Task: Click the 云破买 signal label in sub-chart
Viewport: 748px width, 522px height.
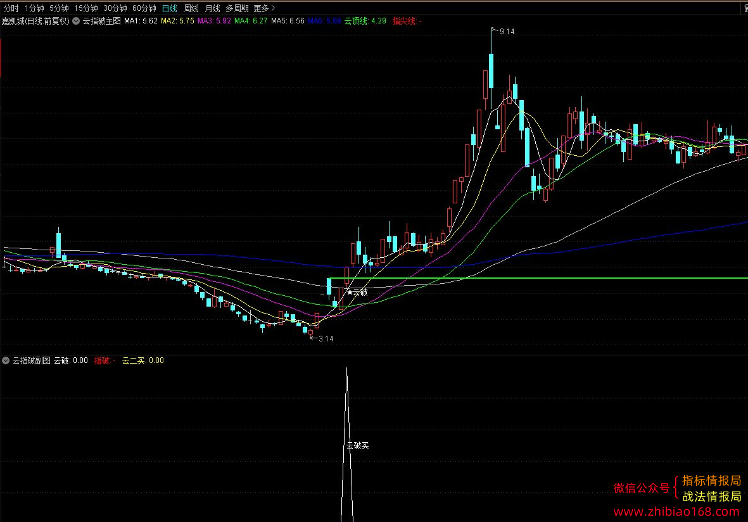Action: pos(357,445)
